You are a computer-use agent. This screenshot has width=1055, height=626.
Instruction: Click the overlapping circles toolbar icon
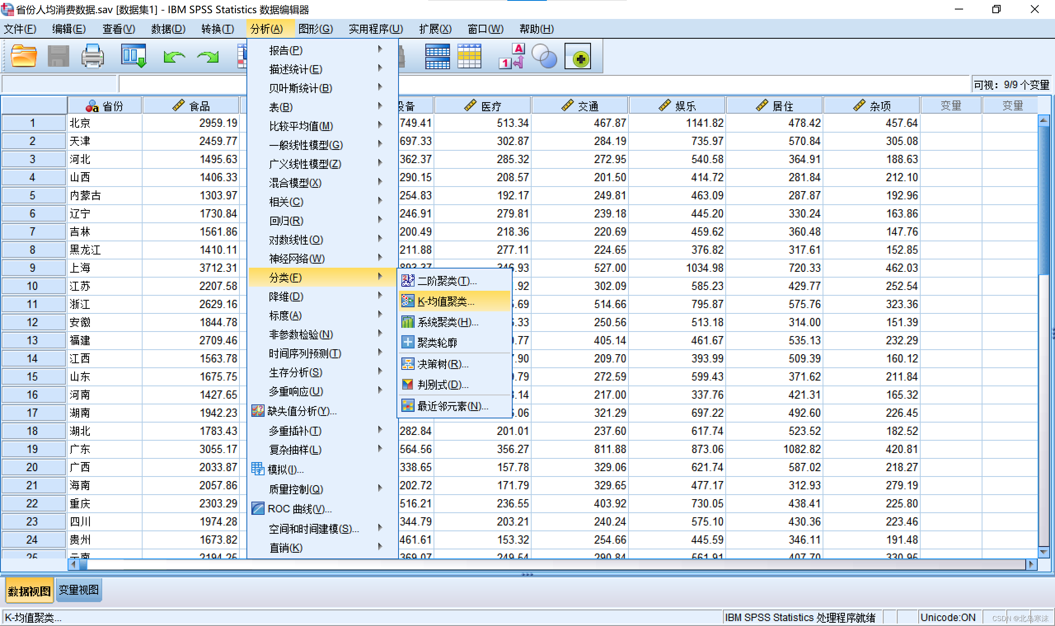[544, 56]
